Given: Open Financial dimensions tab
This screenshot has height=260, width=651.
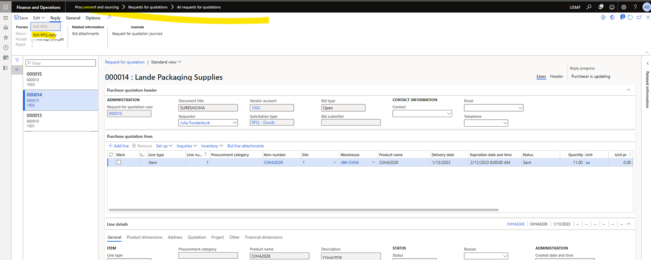Looking at the screenshot, I should [264, 237].
